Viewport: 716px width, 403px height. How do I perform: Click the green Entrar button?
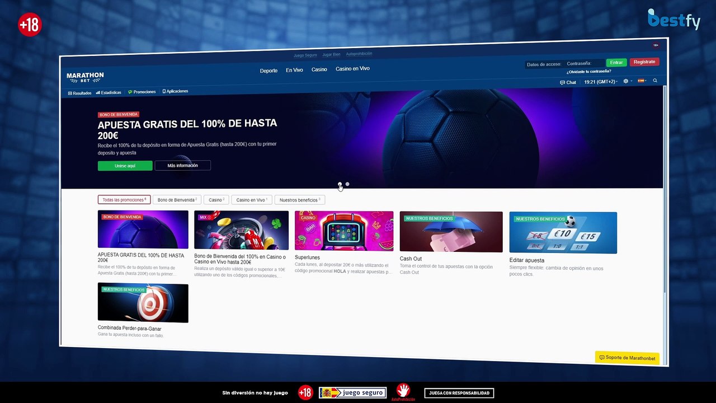[616, 63]
